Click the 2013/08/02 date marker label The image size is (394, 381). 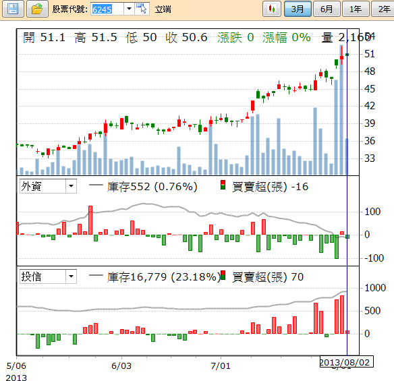[x=347, y=361]
